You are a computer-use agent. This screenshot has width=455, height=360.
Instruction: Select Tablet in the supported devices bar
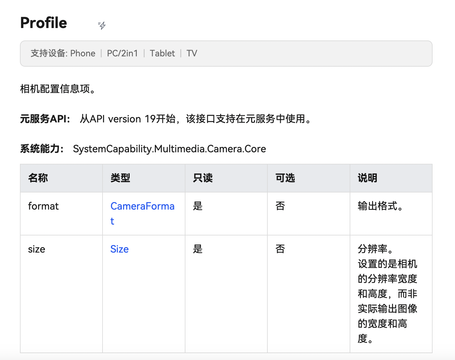[162, 54]
